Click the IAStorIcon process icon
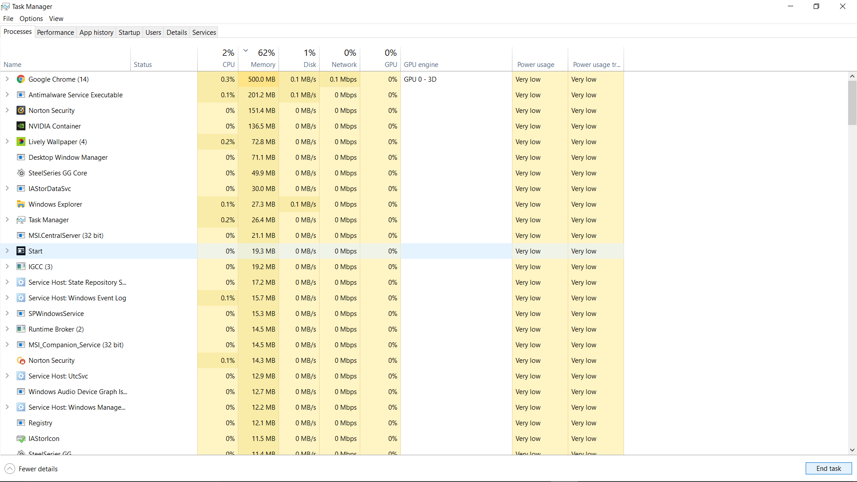This screenshot has width=857, height=482. [x=21, y=439]
